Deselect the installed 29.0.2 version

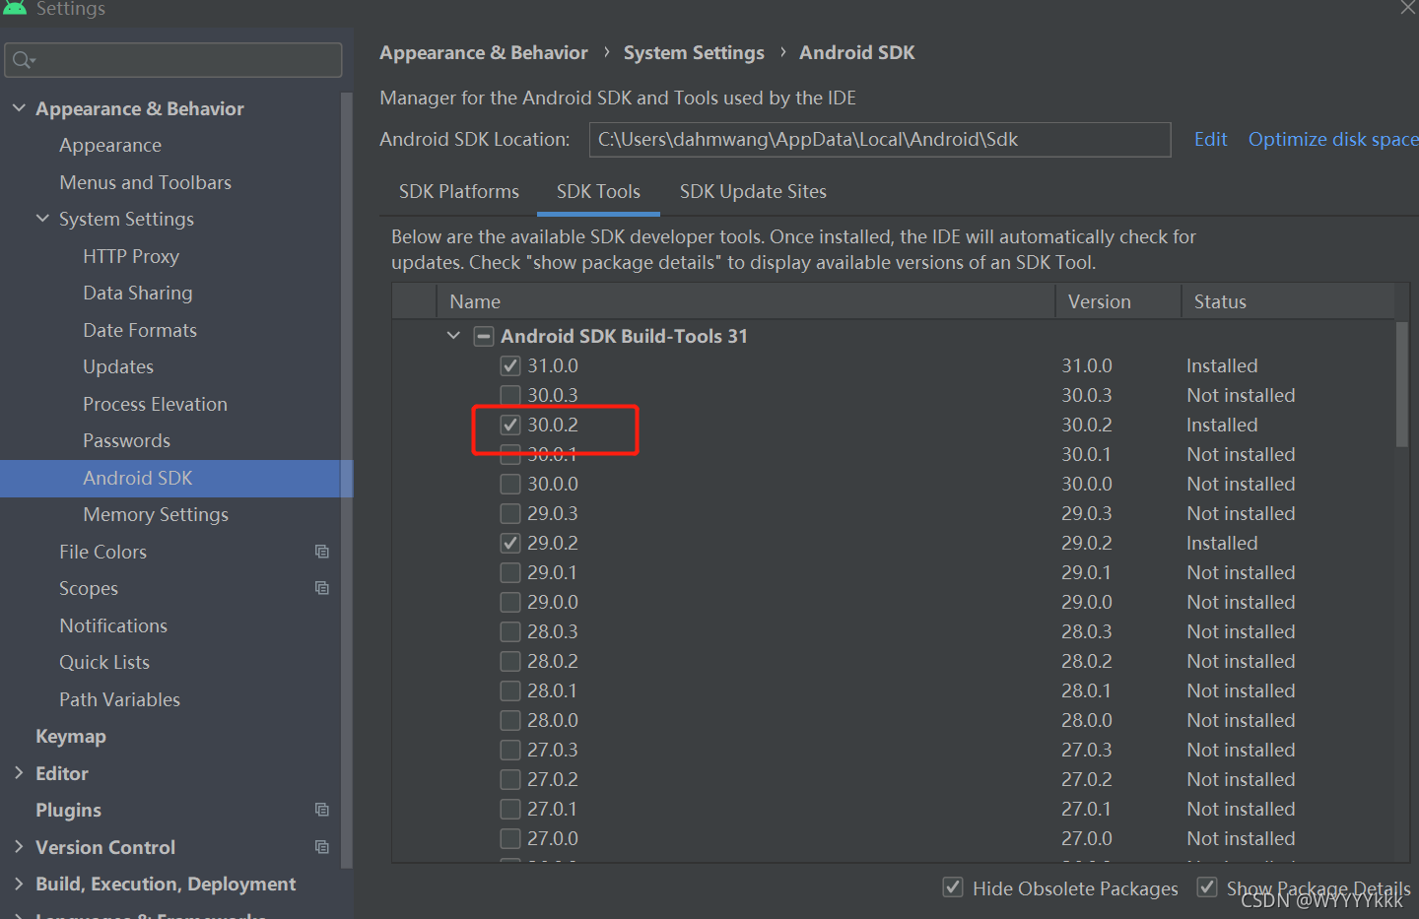[510, 542]
